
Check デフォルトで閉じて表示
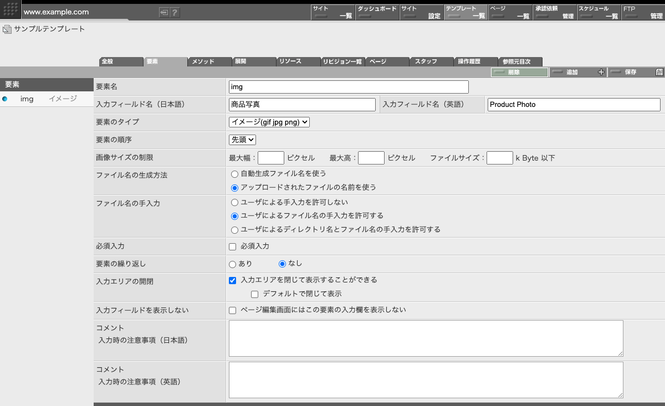[254, 294]
